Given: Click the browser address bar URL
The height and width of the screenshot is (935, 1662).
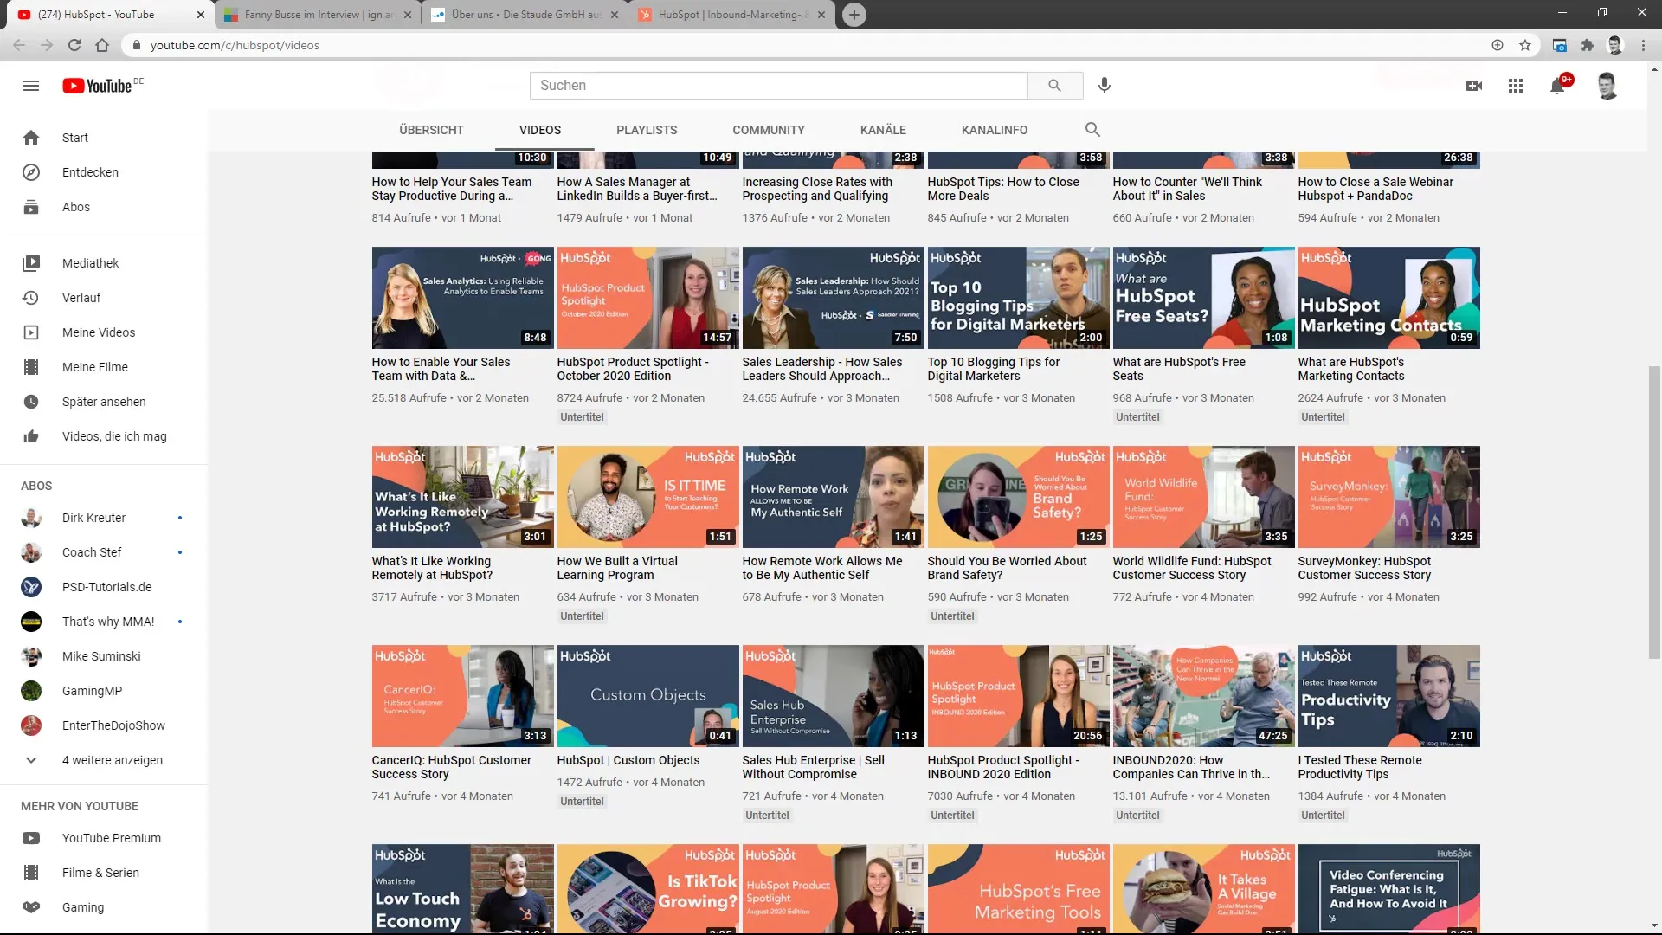Looking at the screenshot, I should click(235, 45).
